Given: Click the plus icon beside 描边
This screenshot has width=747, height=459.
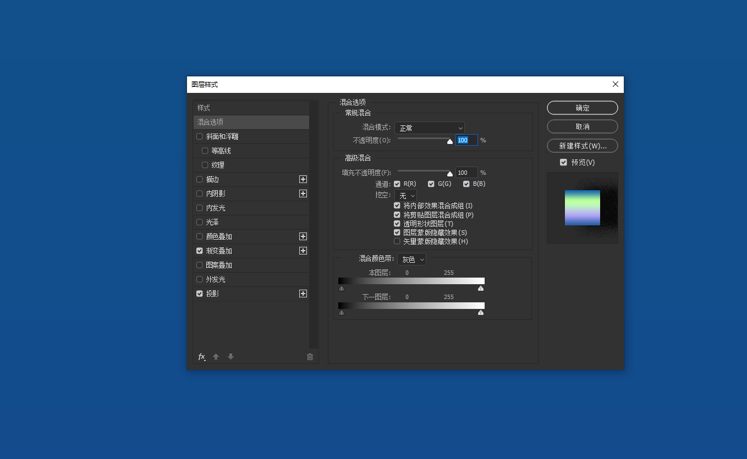Looking at the screenshot, I should point(303,179).
